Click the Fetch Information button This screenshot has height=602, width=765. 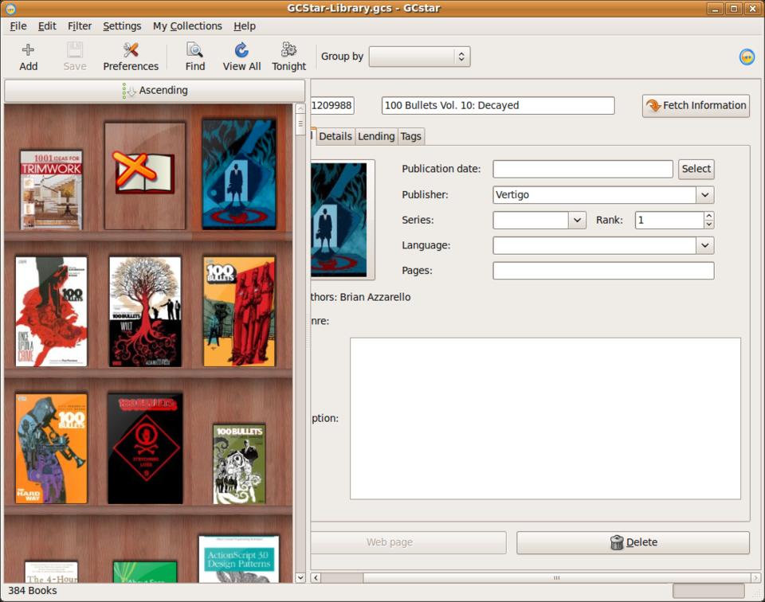696,105
